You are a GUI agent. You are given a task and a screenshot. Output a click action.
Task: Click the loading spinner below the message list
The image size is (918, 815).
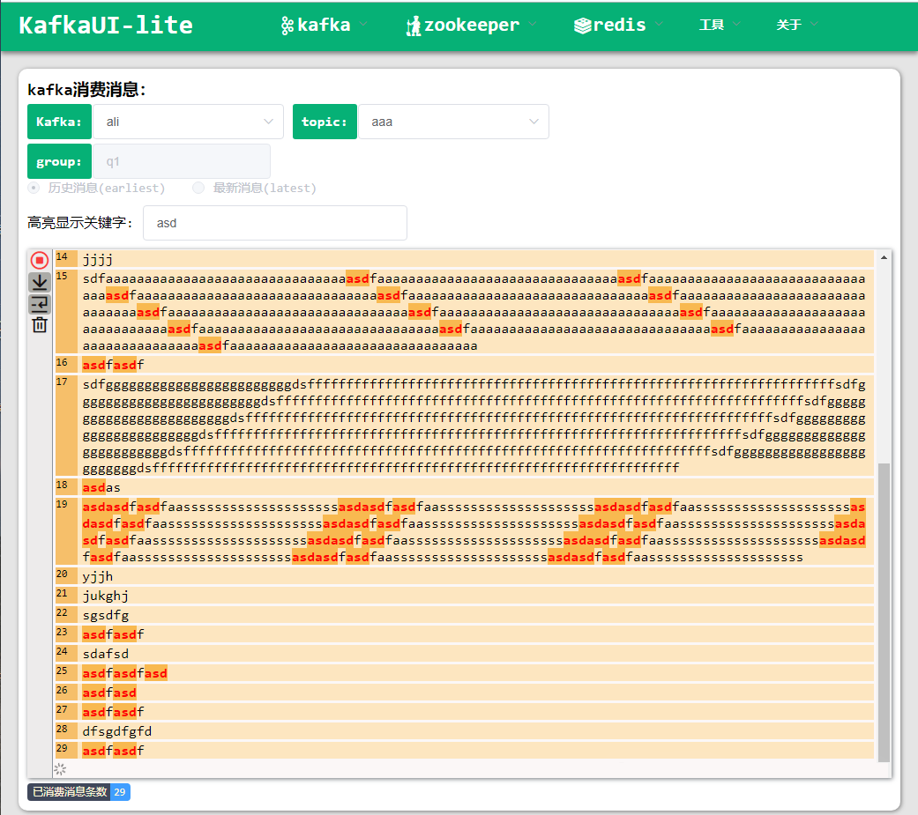(x=60, y=769)
